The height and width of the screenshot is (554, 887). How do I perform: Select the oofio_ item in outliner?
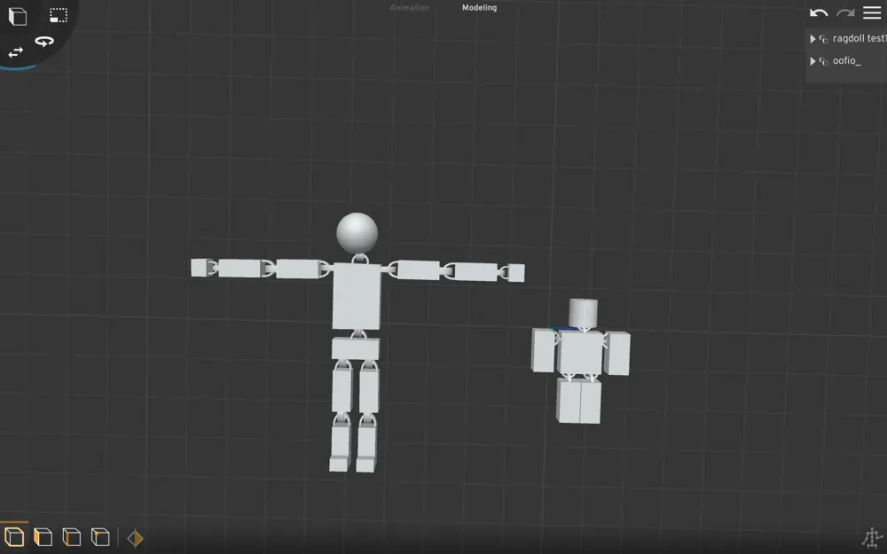click(846, 60)
